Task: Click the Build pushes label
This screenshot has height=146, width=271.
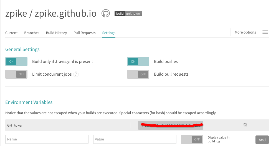Action: pos(166,62)
